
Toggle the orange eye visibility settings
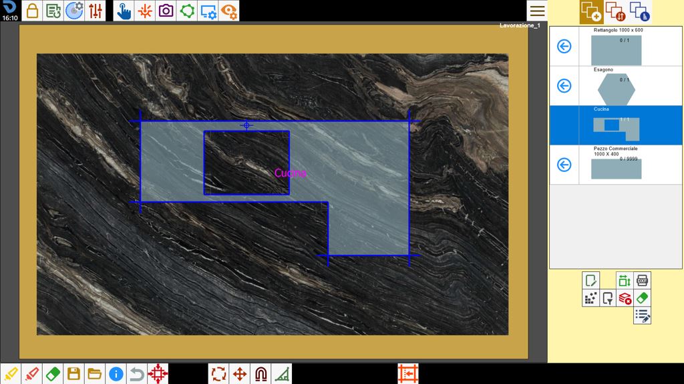[229, 11]
